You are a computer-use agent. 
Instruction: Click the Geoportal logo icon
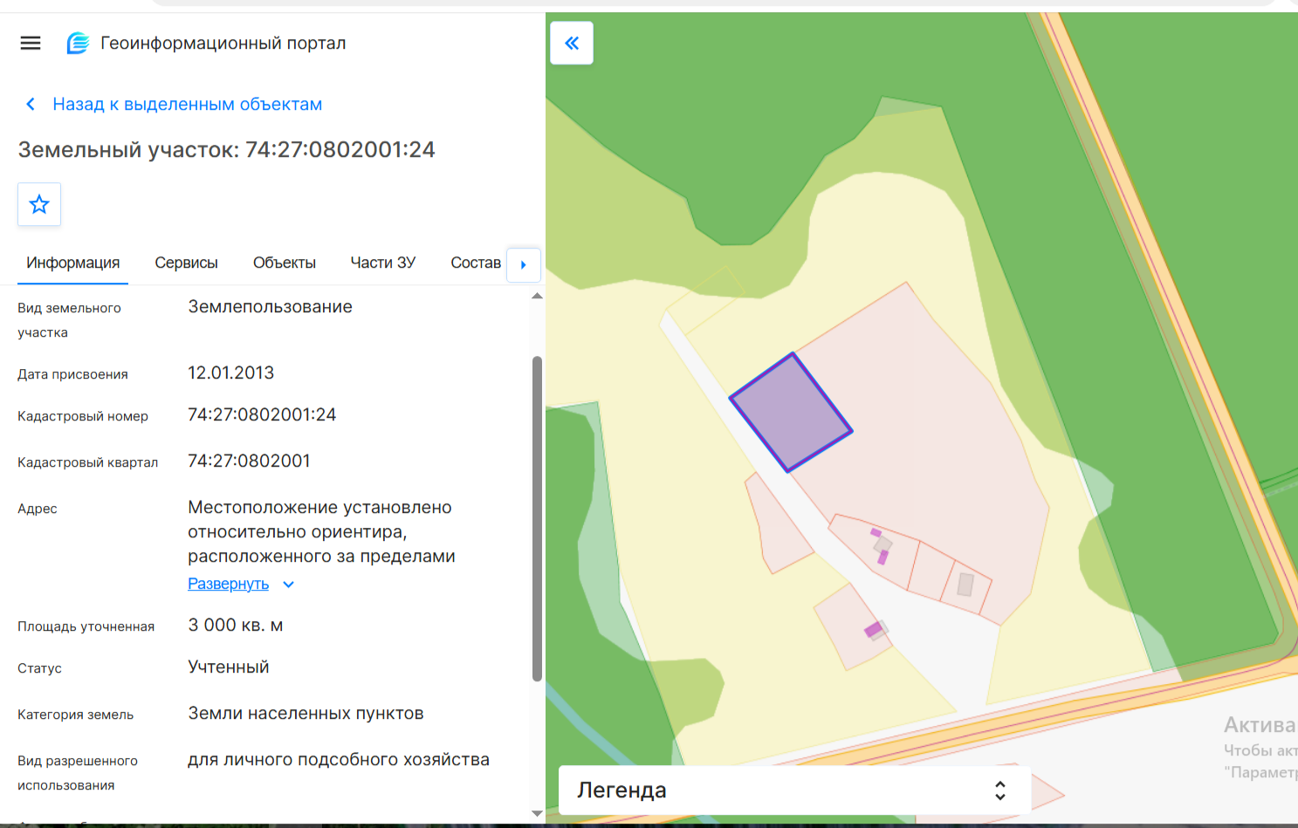click(x=78, y=43)
